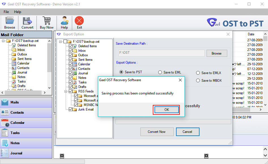
Task: Uncheck RSS Feeds in Export Option tree
Action: [70, 91]
